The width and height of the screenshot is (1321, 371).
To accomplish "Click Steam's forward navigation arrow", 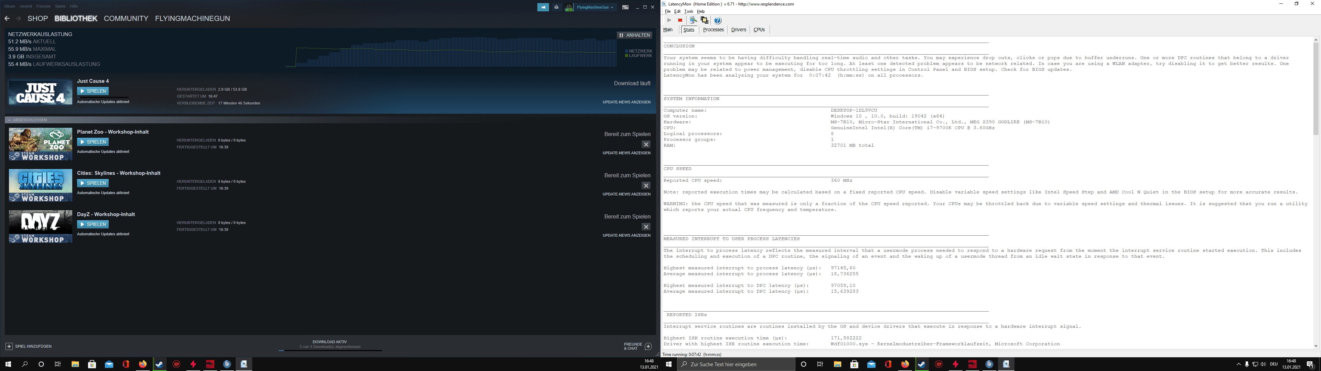I will tap(18, 19).
